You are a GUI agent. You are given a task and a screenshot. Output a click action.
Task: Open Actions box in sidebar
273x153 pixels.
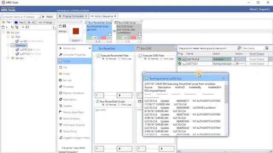pyautogui.click(x=69, y=48)
